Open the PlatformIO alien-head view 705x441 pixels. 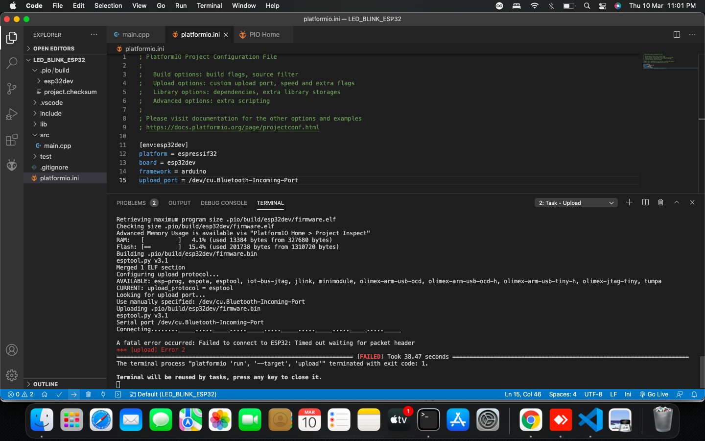[x=12, y=165]
